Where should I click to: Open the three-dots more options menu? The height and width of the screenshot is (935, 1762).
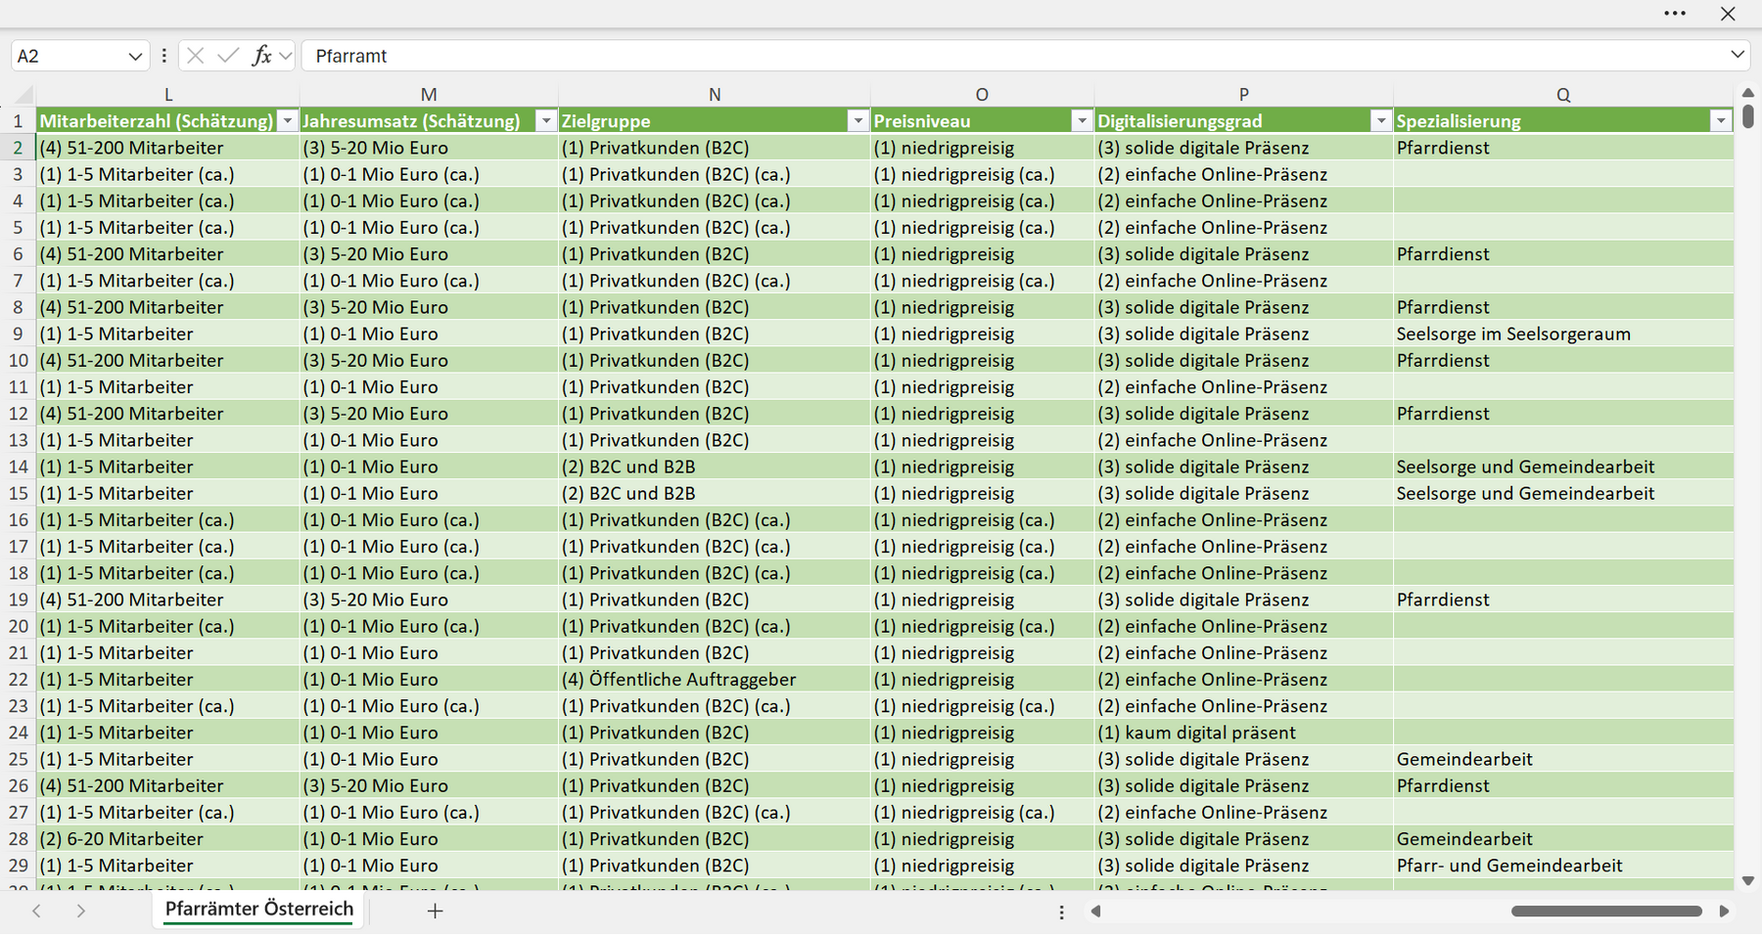(x=1675, y=14)
